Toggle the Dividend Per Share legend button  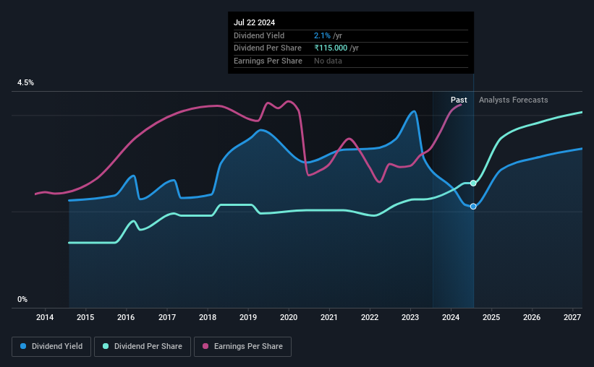pyautogui.click(x=143, y=347)
